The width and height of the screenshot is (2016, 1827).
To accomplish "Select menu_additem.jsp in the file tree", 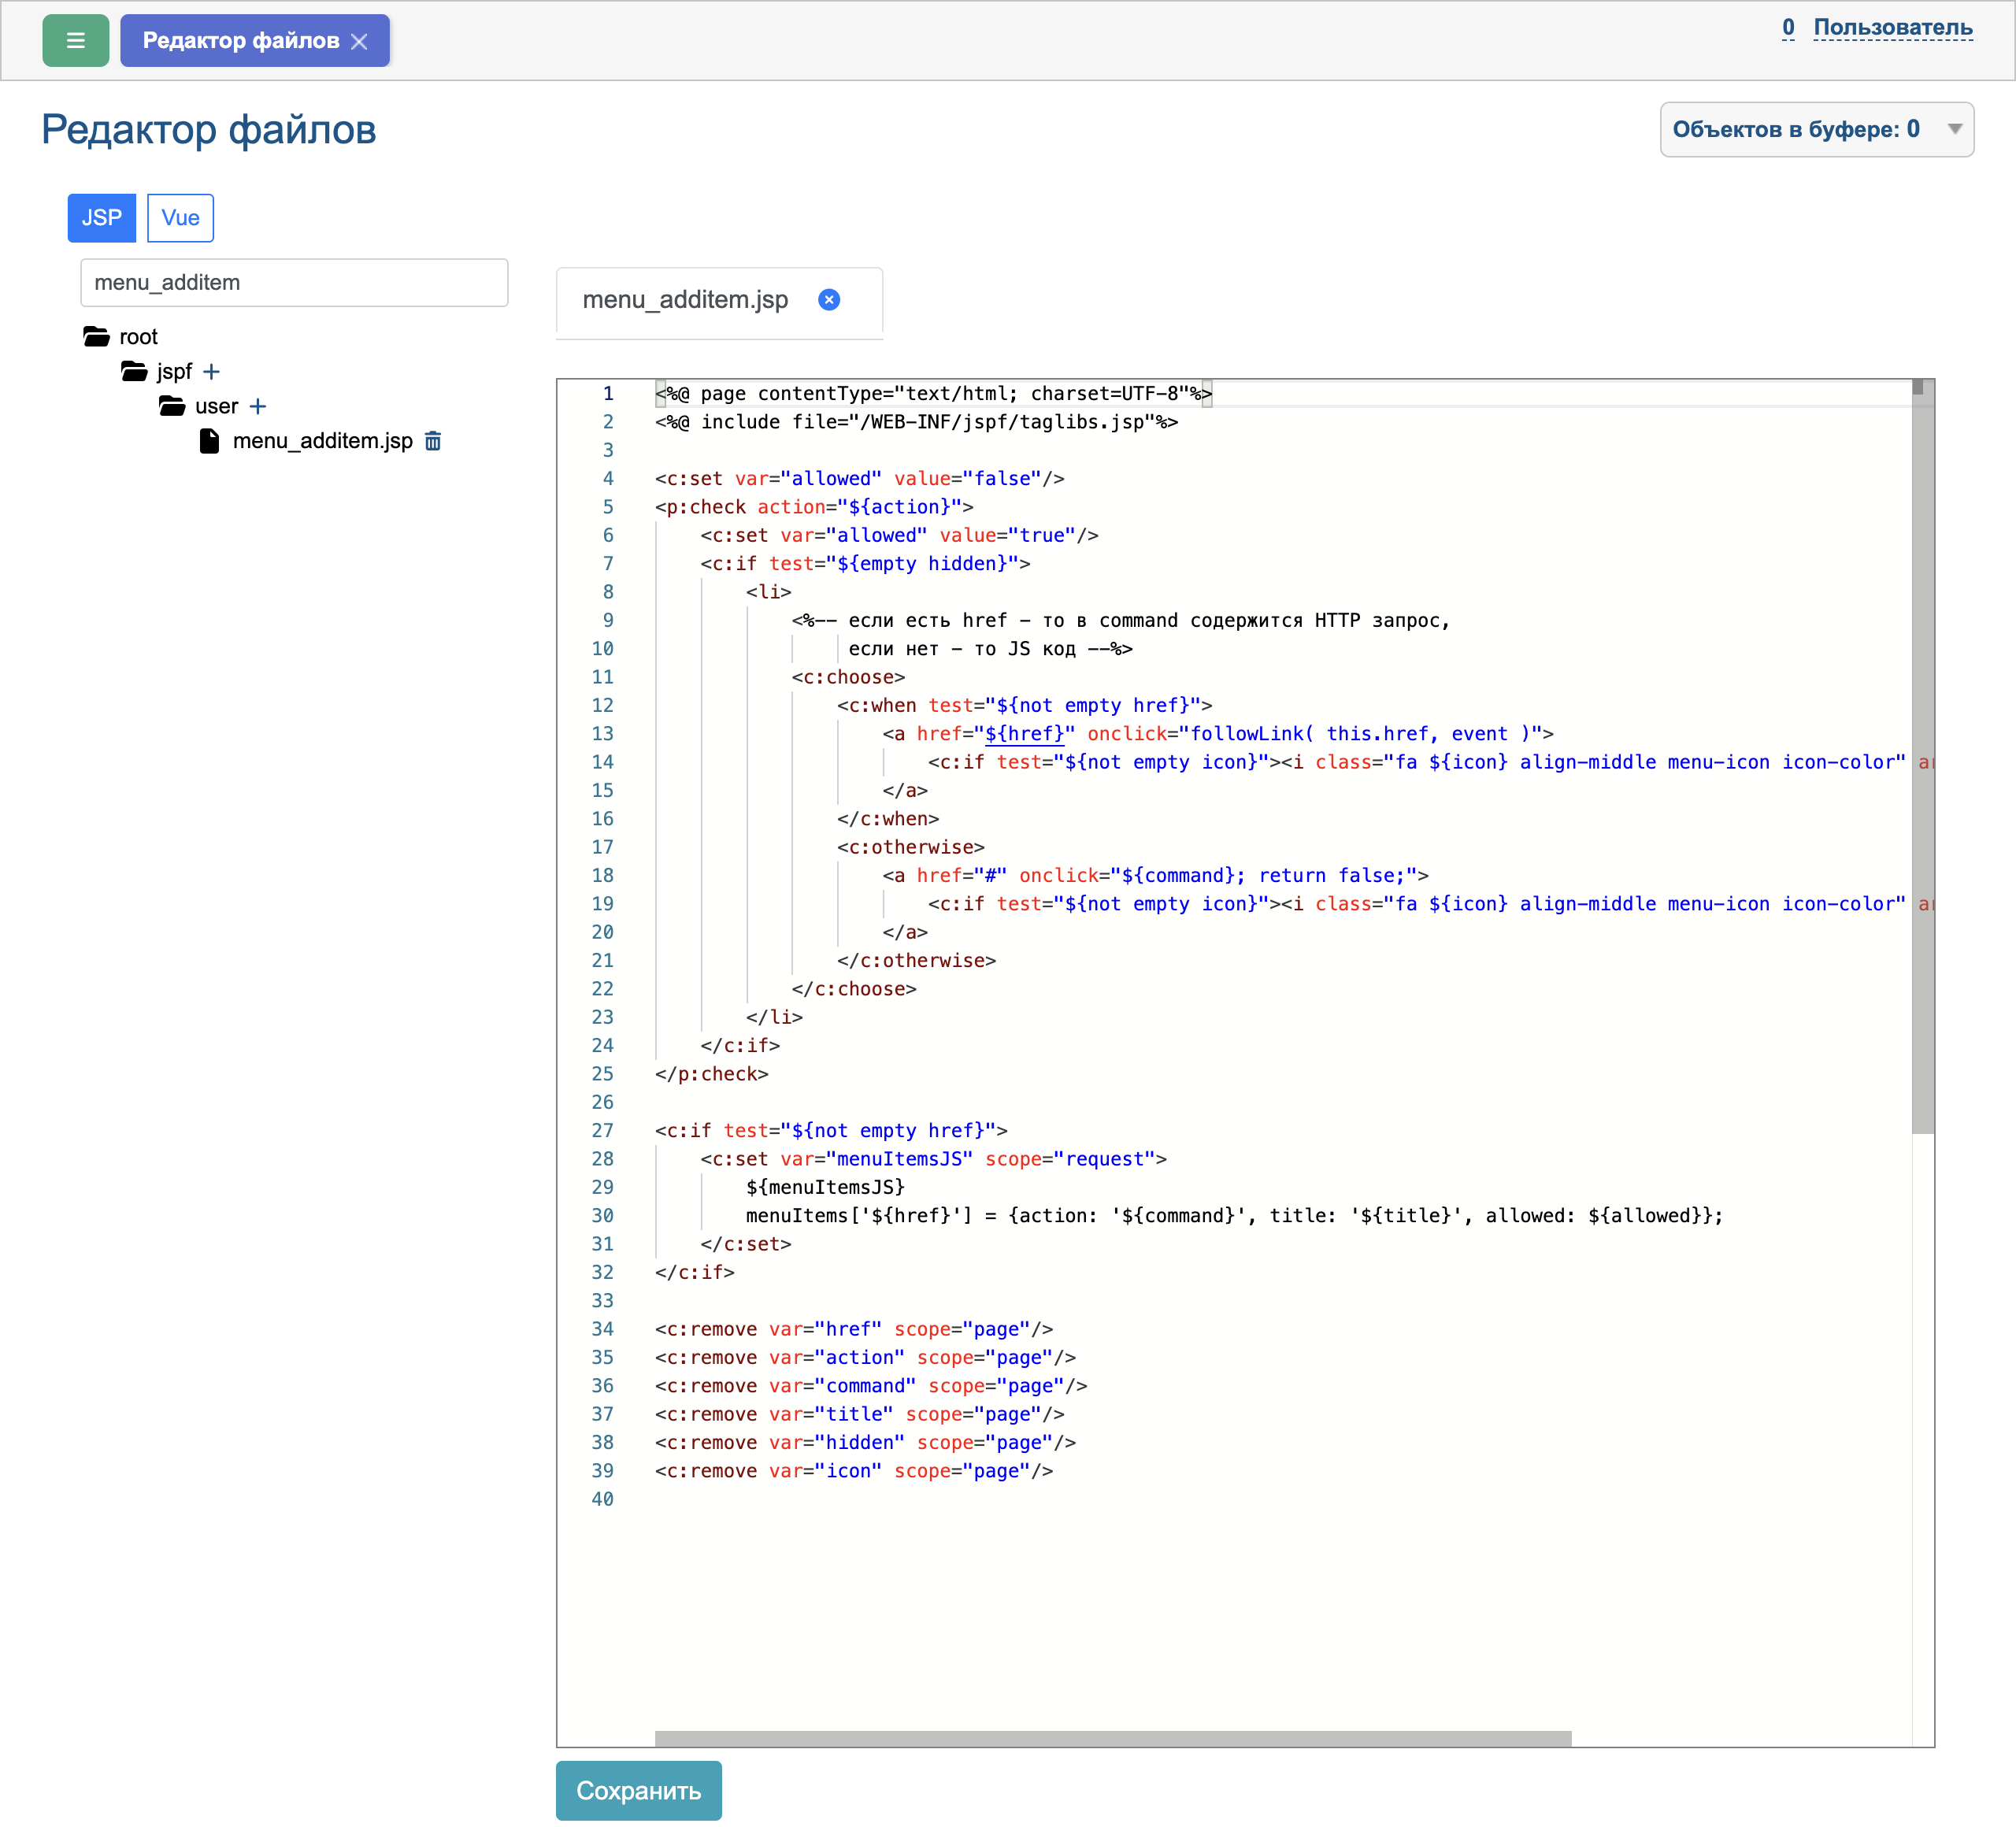I will pyautogui.click(x=322, y=441).
